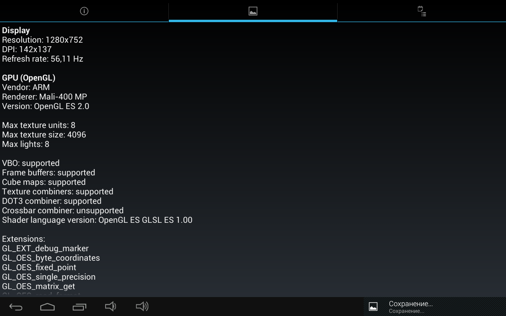506x316 pixels.
Task: Select the Shader language version line
Action: pyautogui.click(x=97, y=220)
